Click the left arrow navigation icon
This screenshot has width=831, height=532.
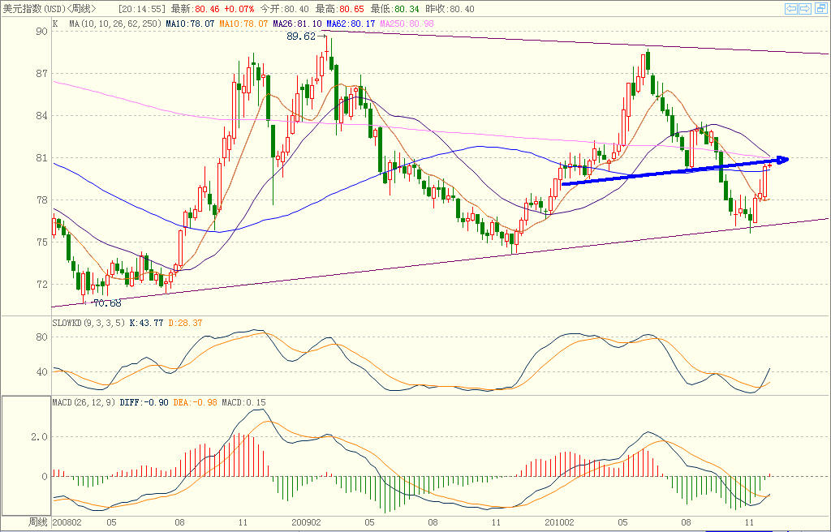click(791, 8)
